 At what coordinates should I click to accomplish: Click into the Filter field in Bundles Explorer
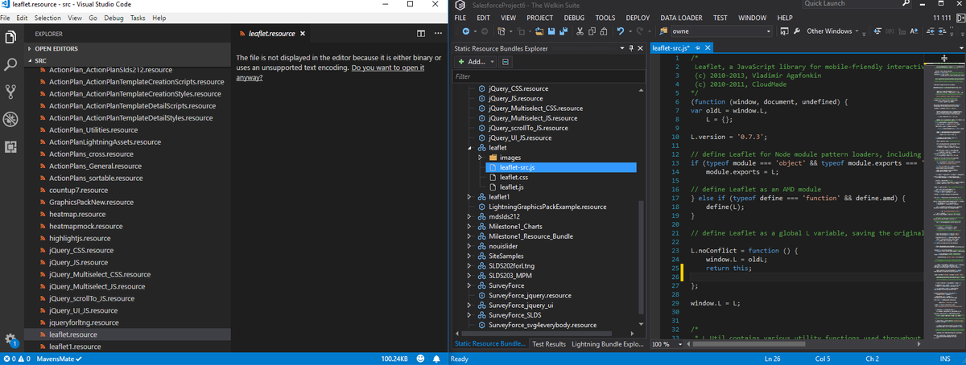tap(549, 76)
